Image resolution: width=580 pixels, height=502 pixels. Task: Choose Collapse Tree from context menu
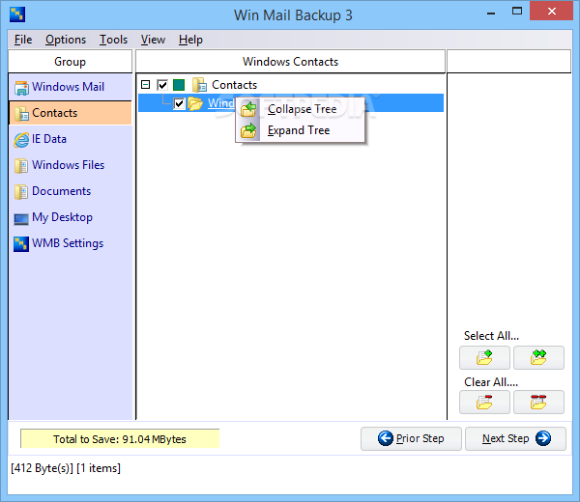(300, 109)
